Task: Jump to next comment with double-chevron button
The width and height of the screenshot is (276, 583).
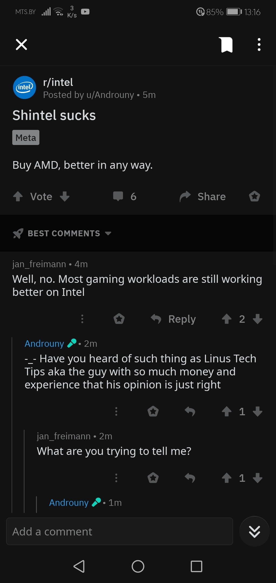Action: coord(254,531)
